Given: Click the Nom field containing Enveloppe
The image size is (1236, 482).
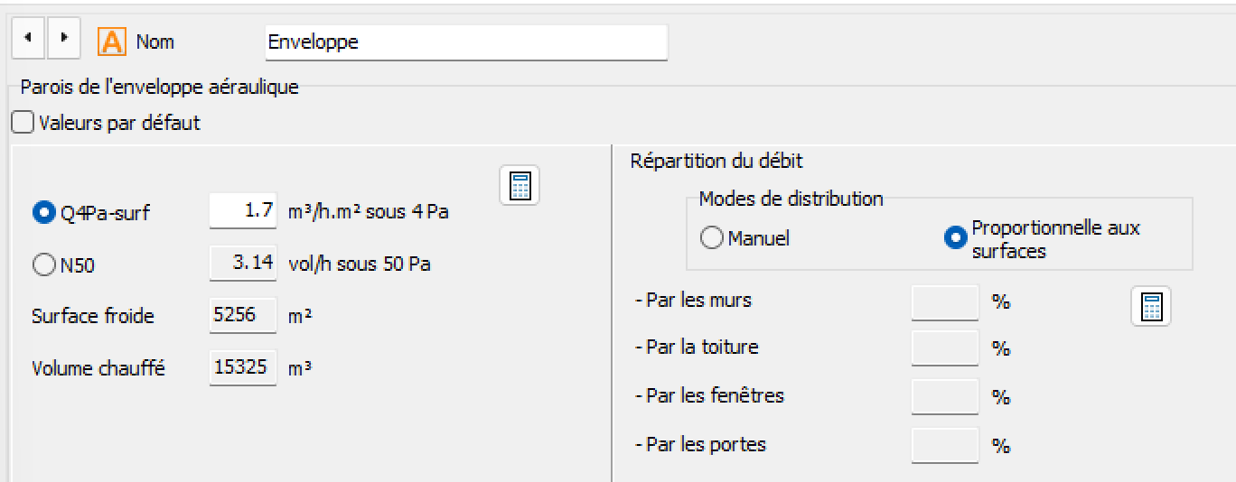Looking at the screenshot, I should (x=466, y=42).
